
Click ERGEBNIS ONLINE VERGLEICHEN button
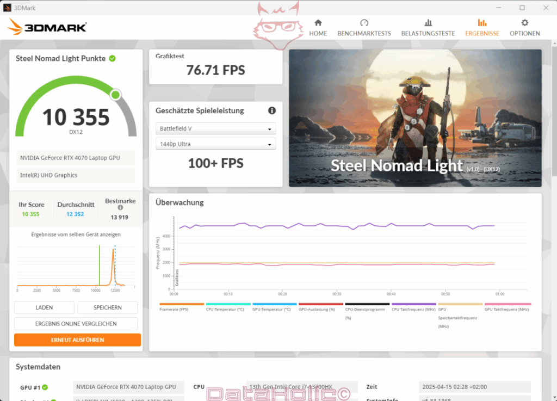[76, 324]
